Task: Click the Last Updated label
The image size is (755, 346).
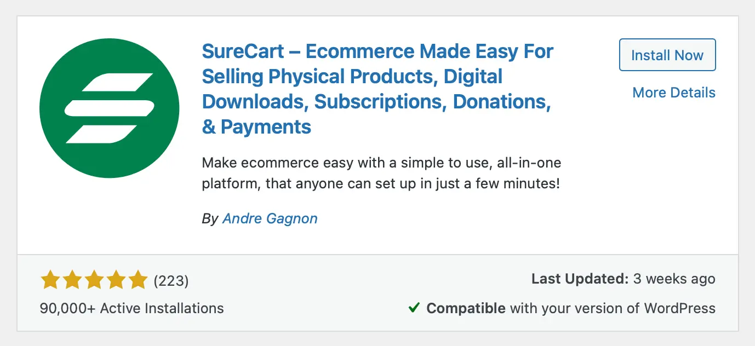Action: pos(580,279)
